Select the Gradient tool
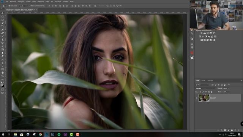 3,49
